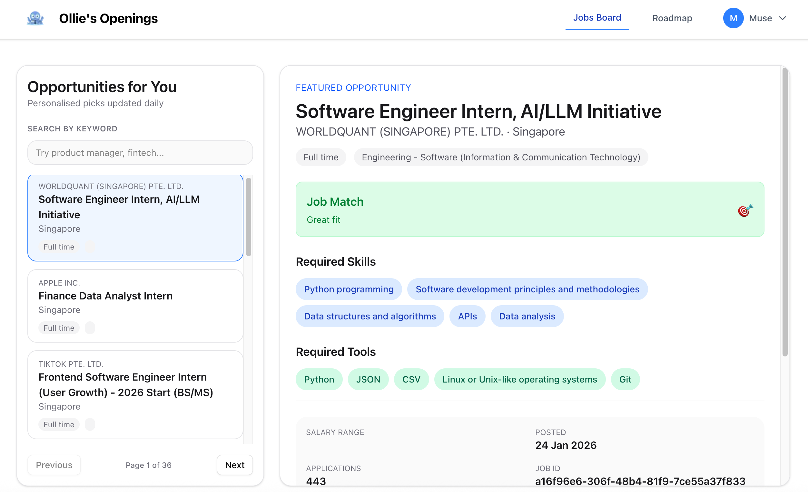Focus the search by keyword field

point(140,153)
